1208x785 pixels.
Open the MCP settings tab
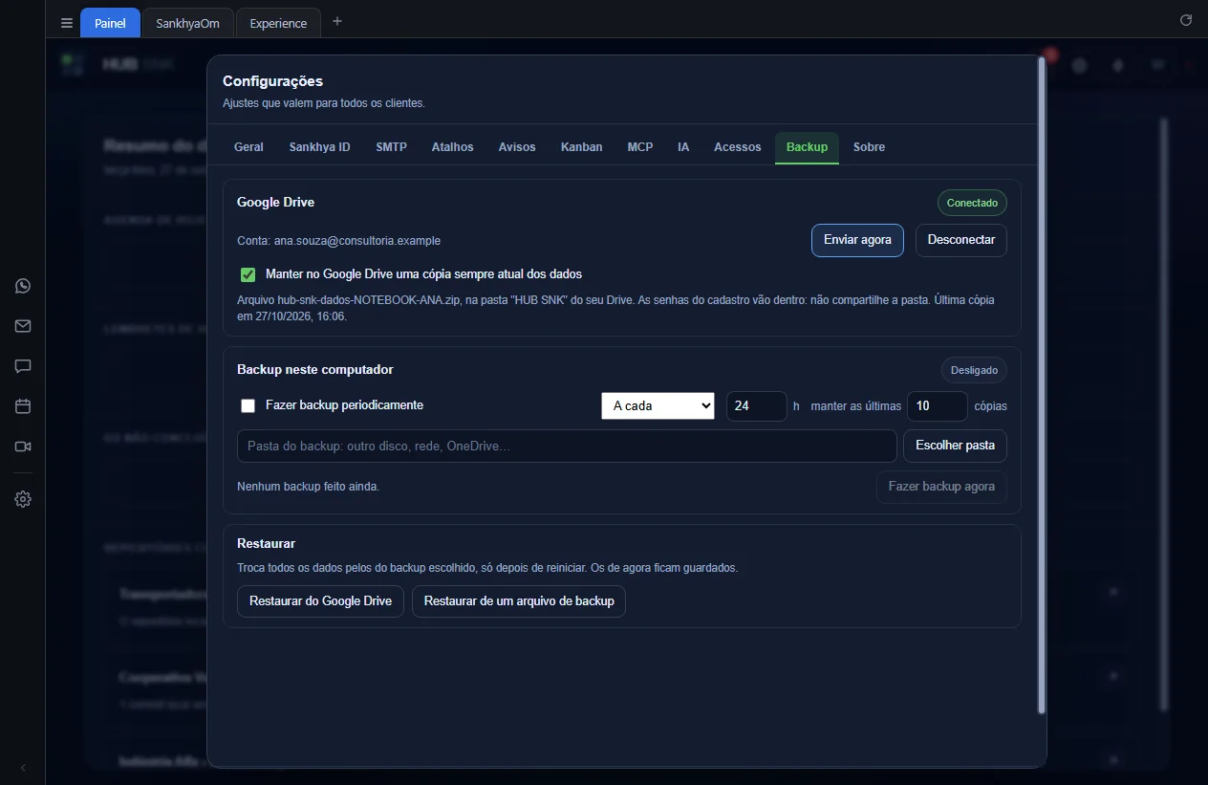click(640, 147)
